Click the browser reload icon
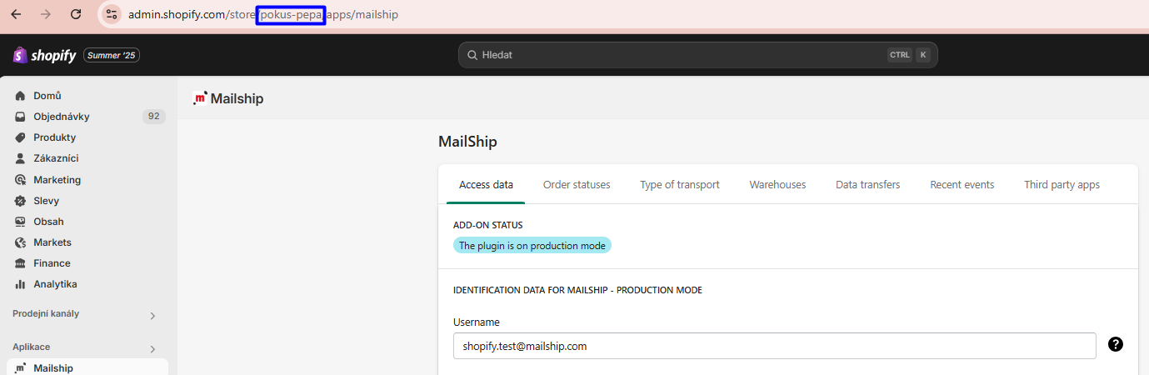 (76, 14)
